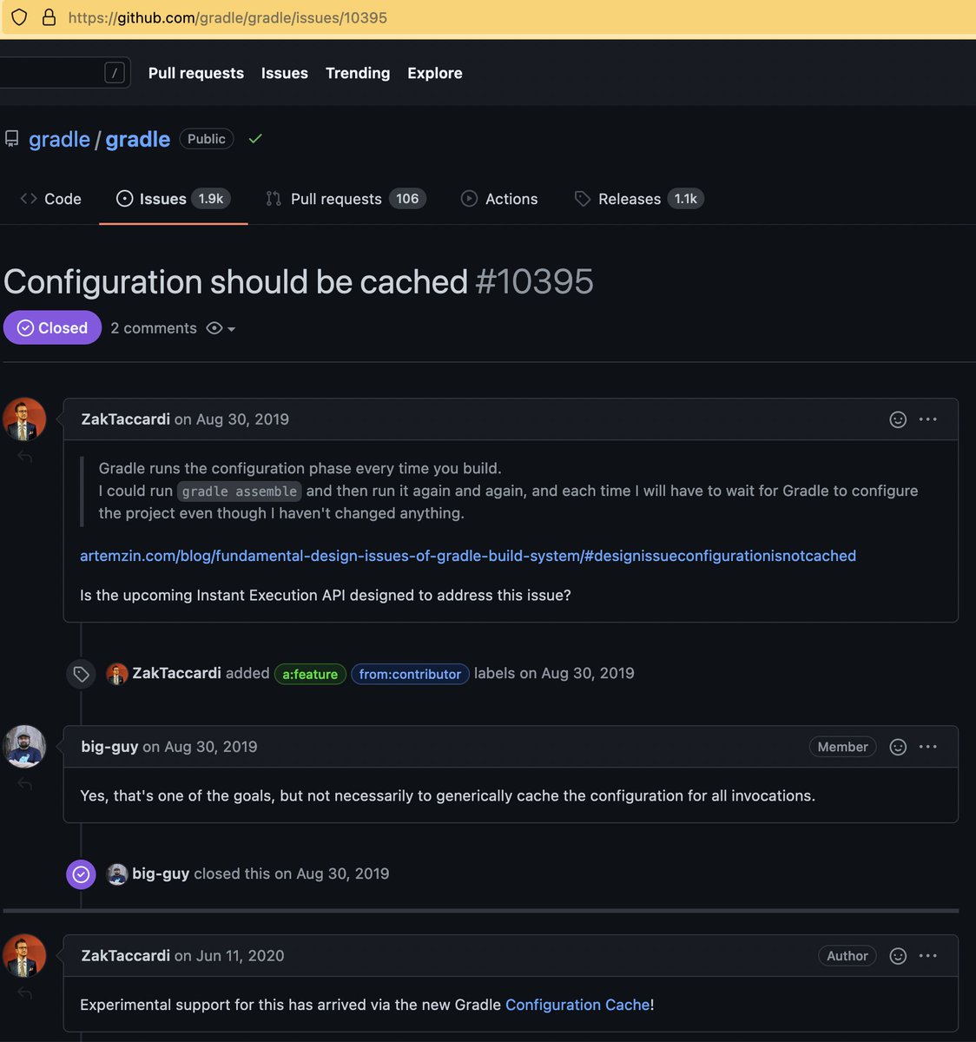
Task: Click timestamp on Jun 11, 2020
Action: tap(240, 956)
